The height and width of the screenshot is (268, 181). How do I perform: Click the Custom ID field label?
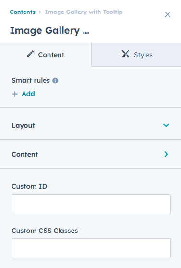[x=29, y=186]
